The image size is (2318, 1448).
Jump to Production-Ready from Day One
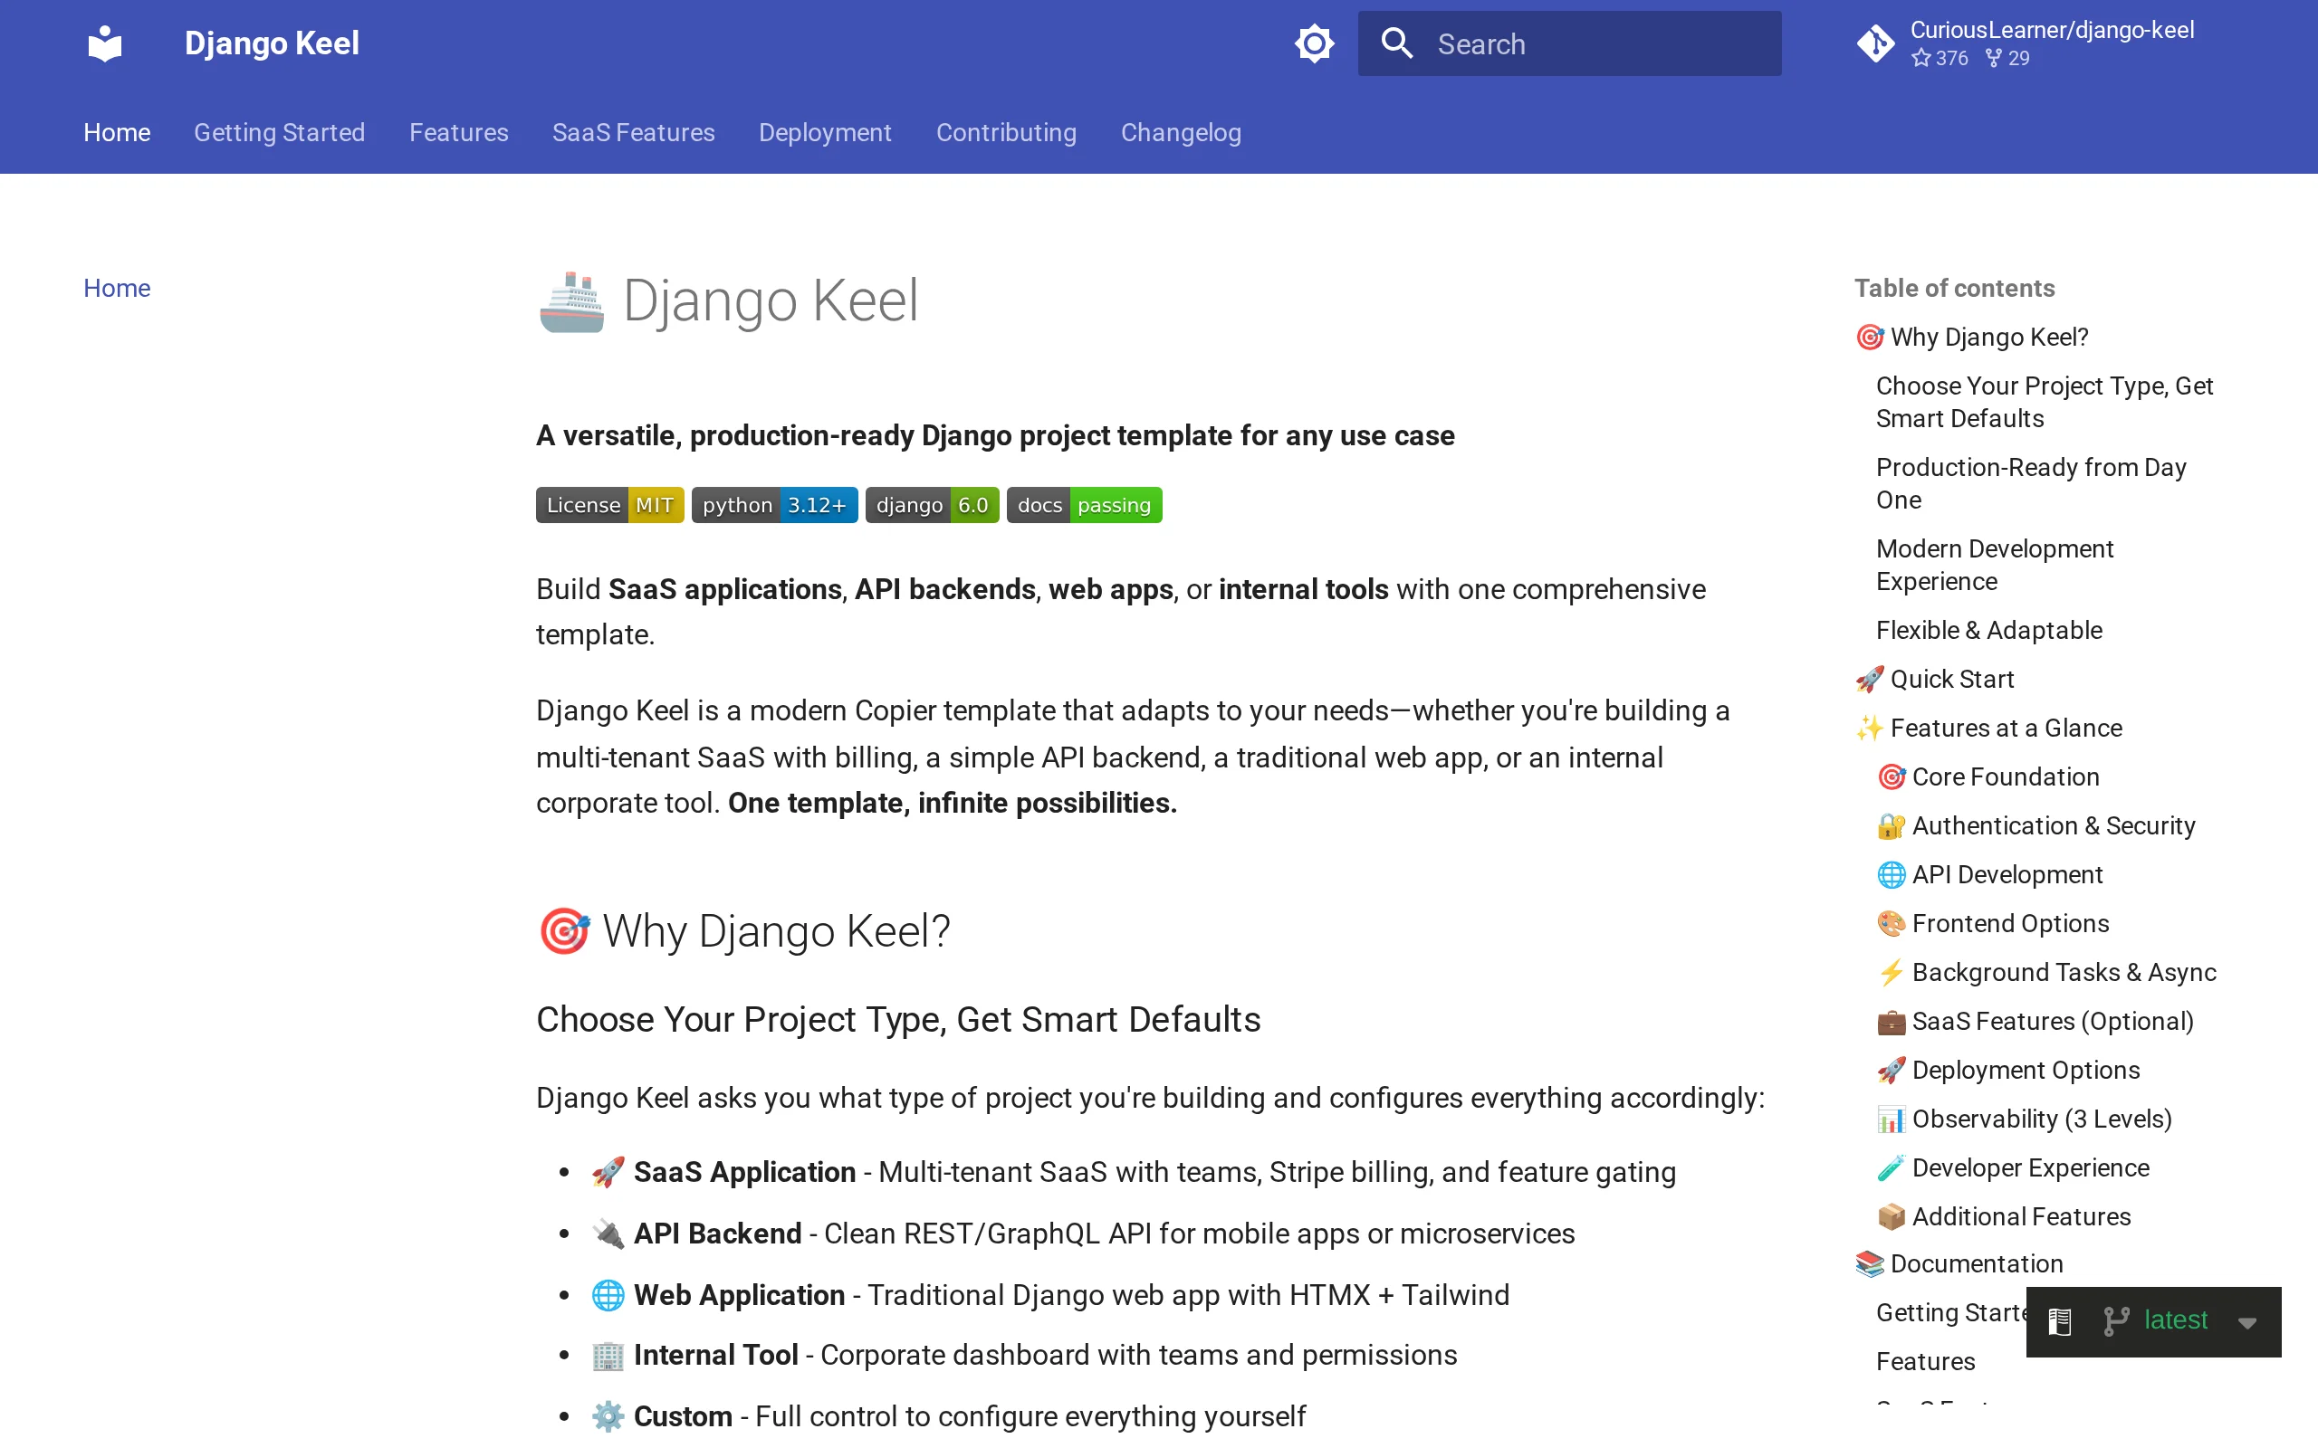coord(2031,483)
